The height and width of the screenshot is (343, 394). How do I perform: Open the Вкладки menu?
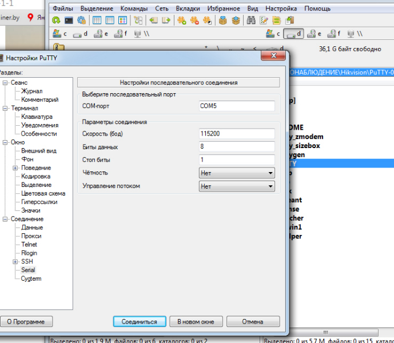[188, 9]
